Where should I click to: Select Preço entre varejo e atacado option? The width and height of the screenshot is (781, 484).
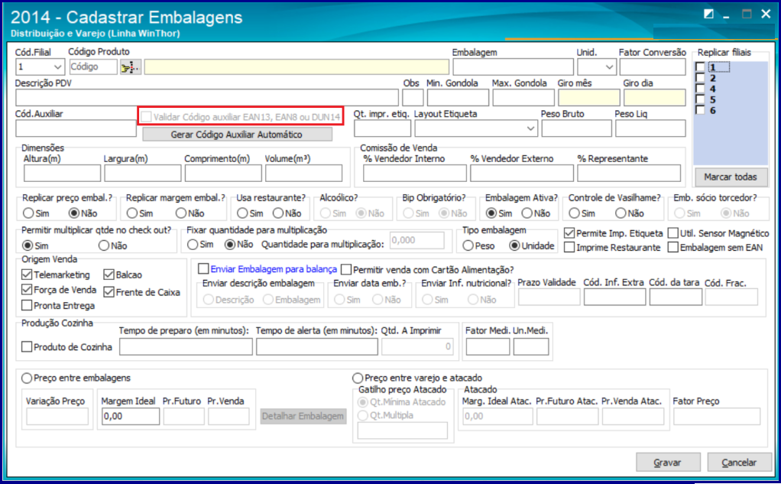click(x=358, y=378)
